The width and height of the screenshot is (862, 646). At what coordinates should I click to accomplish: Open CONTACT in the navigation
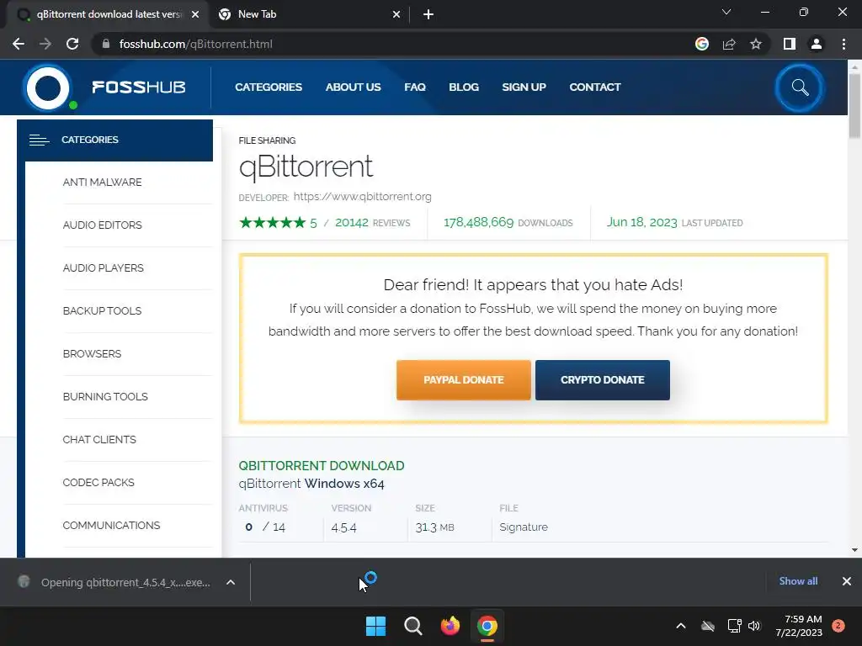pyautogui.click(x=595, y=87)
